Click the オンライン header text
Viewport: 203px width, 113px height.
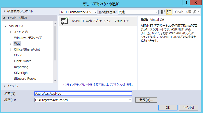[x=13, y=86]
